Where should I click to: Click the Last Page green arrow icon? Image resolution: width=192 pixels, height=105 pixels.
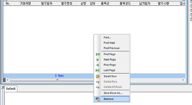98,70
